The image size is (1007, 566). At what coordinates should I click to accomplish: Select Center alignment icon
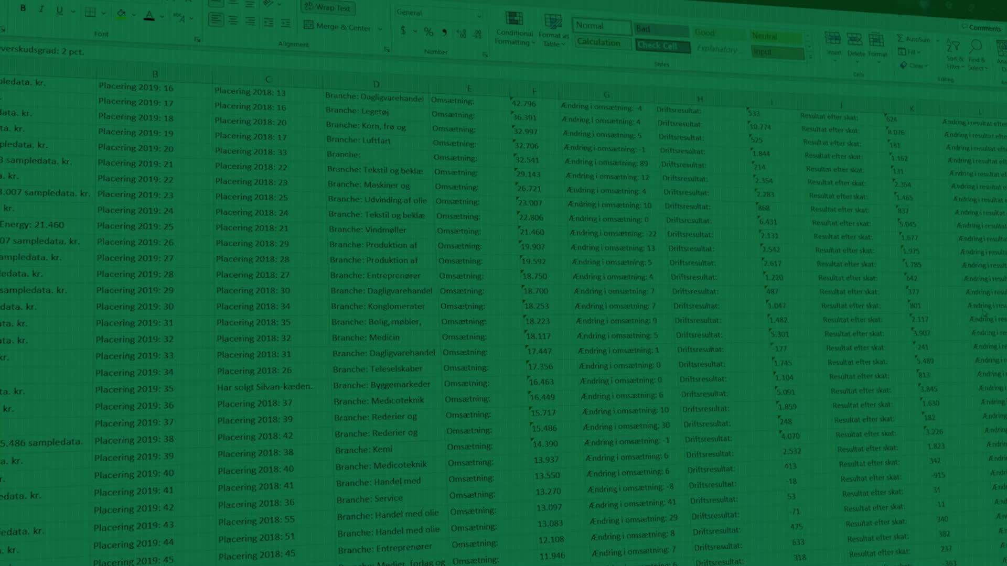(x=233, y=21)
